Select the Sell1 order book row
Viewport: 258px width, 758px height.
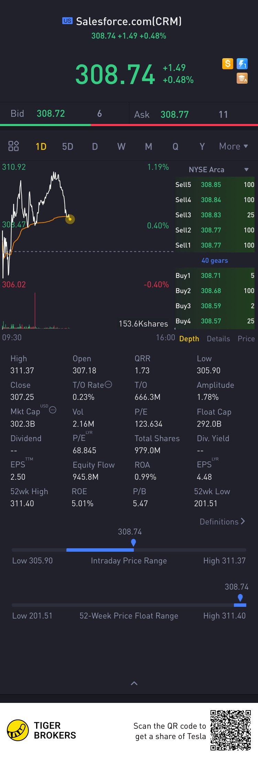215,245
